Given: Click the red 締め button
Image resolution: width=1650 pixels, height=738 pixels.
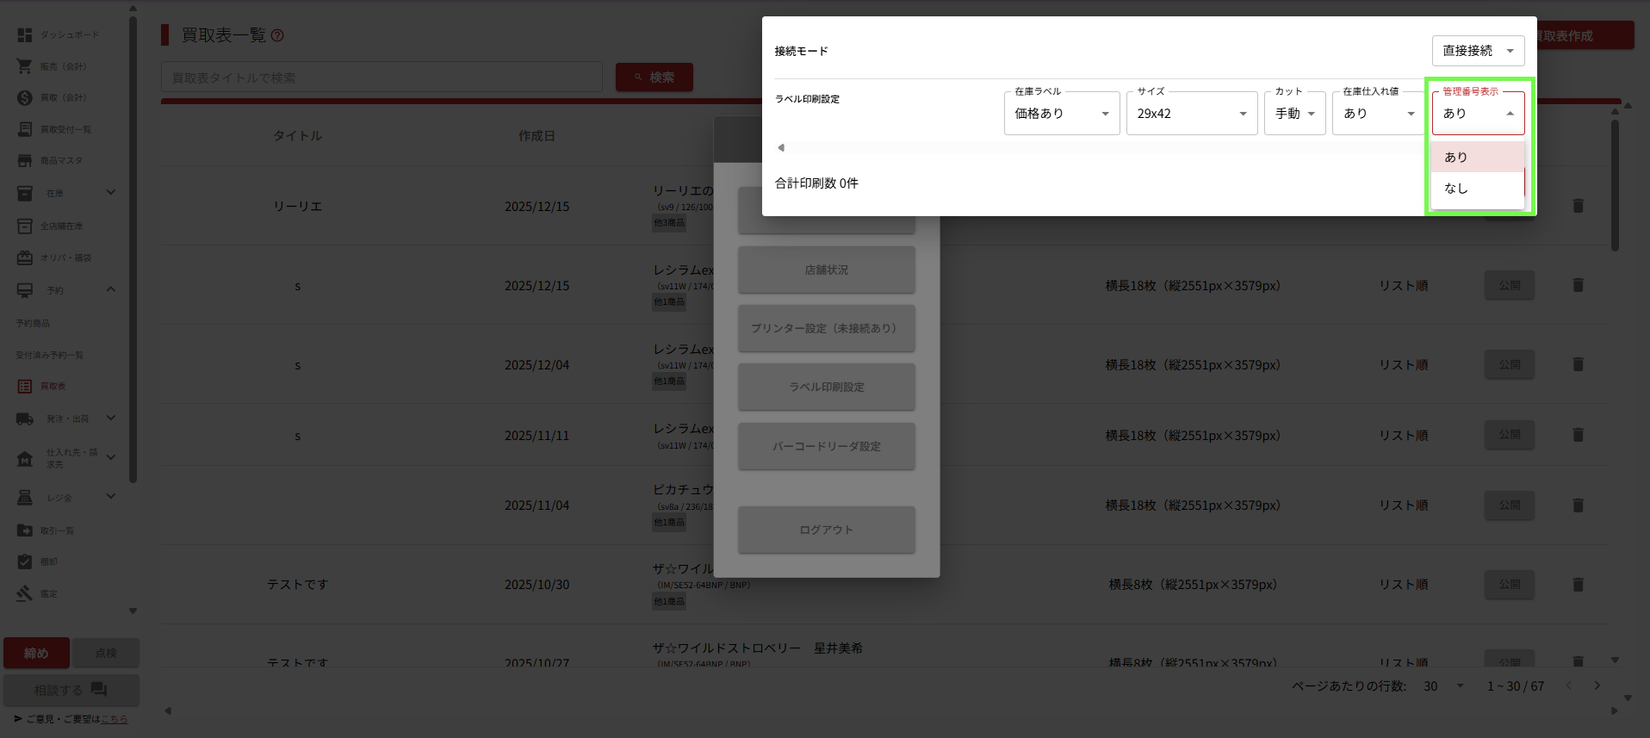Looking at the screenshot, I should point(36,654).
